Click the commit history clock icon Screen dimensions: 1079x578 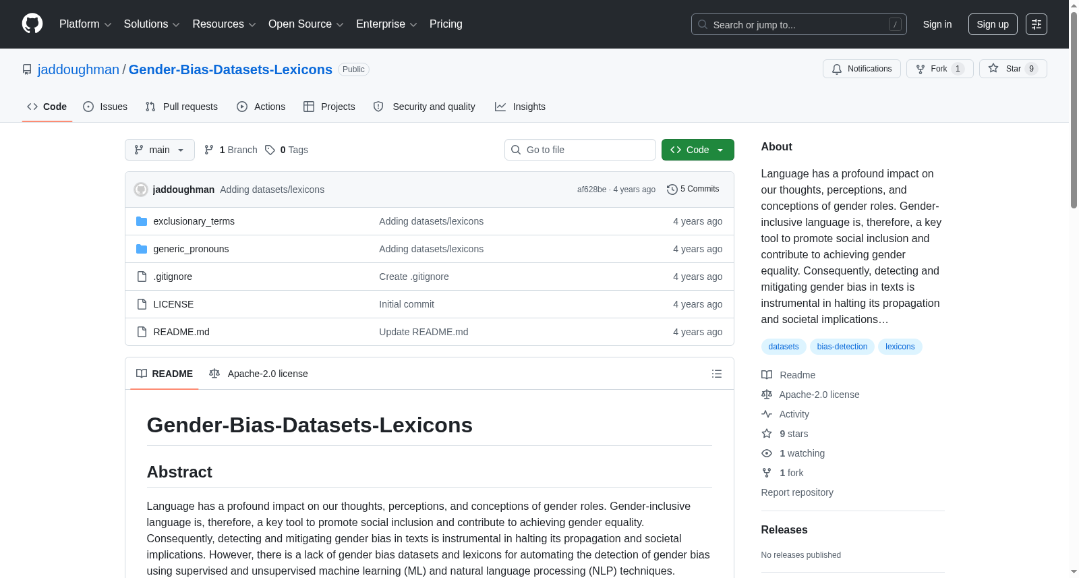[672, 190]
